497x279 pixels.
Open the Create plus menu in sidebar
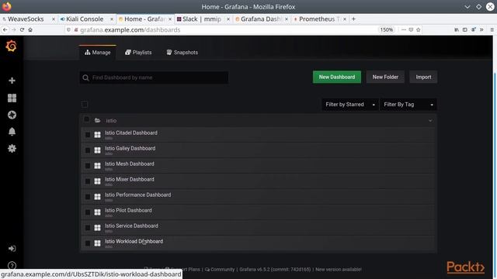tap(12, 81)
